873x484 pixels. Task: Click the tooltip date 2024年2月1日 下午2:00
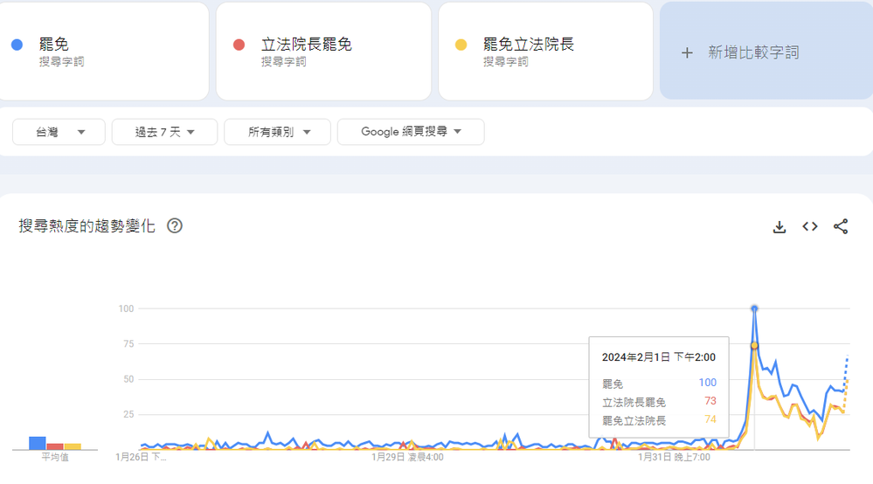pyautogui.click(x=659, y=357)
